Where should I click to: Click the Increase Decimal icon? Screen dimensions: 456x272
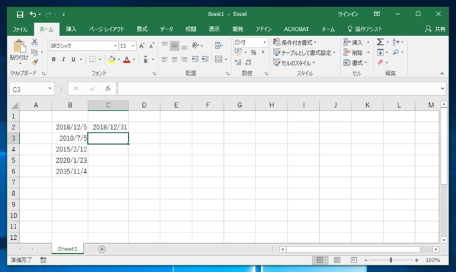238,62
